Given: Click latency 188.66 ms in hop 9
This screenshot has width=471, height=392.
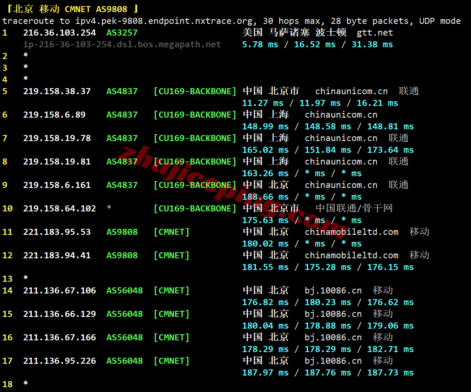Looking at the screenshot, I should click(265, 197).
